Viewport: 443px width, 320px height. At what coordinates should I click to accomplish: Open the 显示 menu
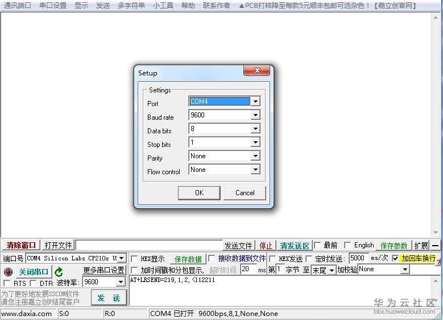[x=81, y=5]
